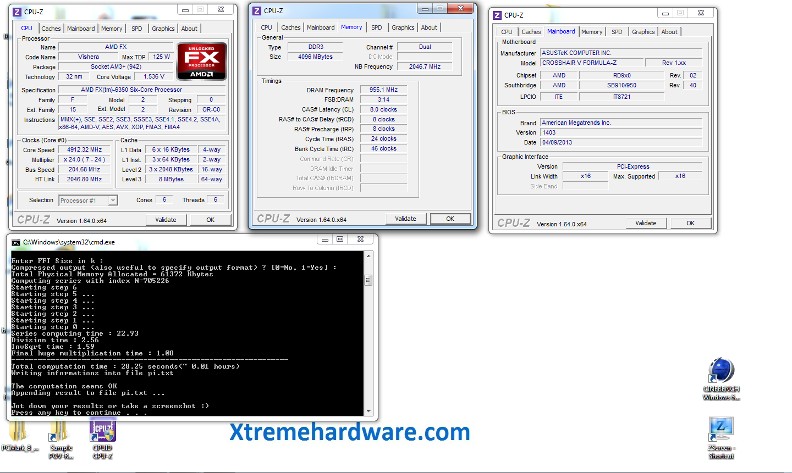The width and height of the screenshot is (792, 473).
Task: Select Caches tab in the Mainboard window
Action: (531, 32)
